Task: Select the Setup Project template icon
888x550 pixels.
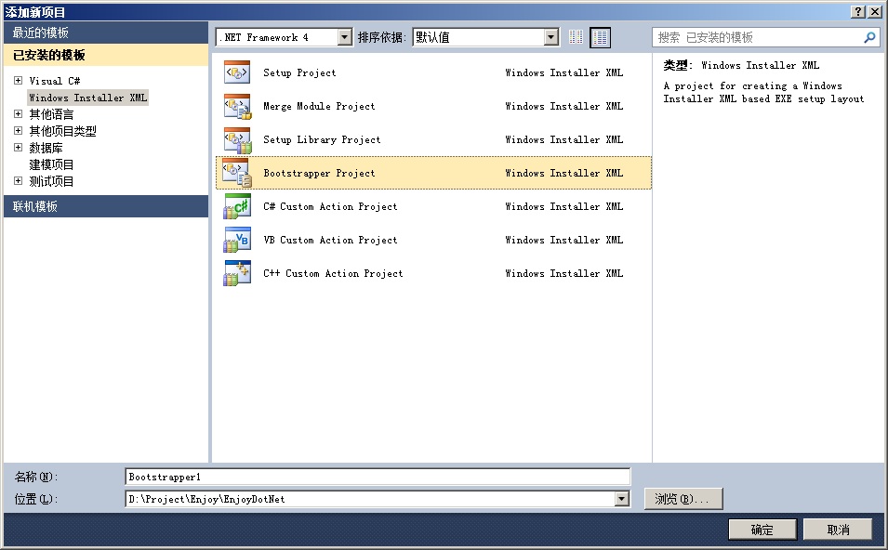Action: click(x=237, y=72)
